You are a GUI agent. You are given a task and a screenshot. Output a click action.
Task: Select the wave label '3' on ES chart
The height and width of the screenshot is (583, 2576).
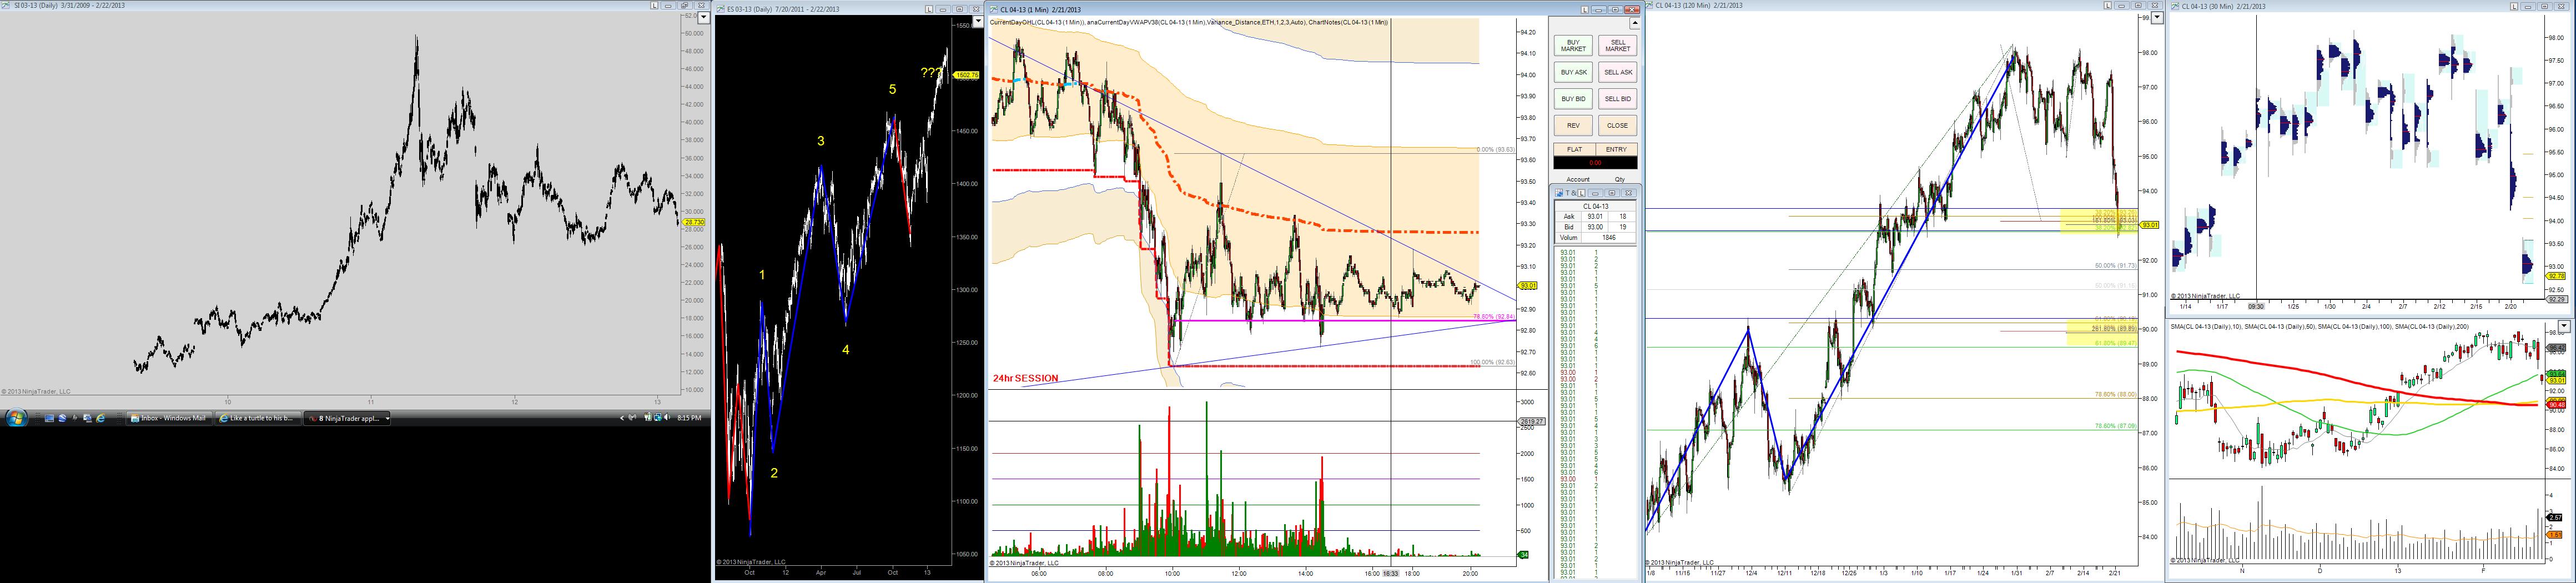pyautogui.click(x=821, y=141)
